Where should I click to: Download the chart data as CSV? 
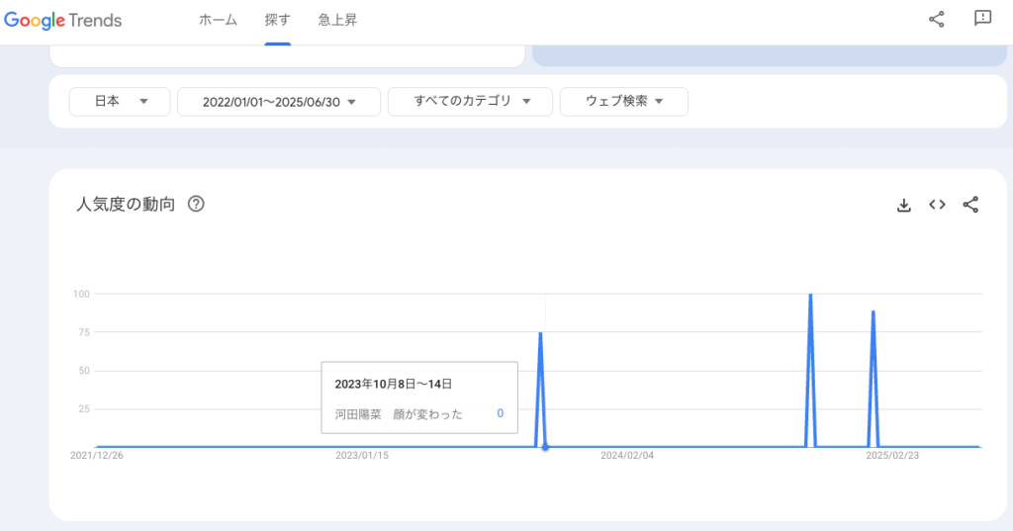point(903,205)
